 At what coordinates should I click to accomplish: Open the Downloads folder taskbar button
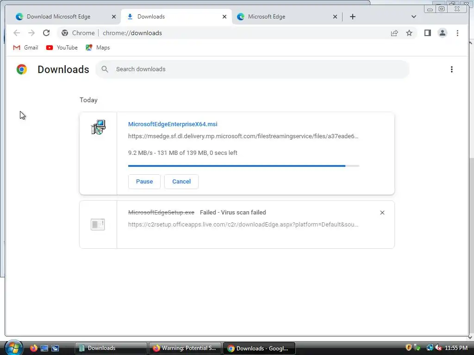[x=111, y=348]
